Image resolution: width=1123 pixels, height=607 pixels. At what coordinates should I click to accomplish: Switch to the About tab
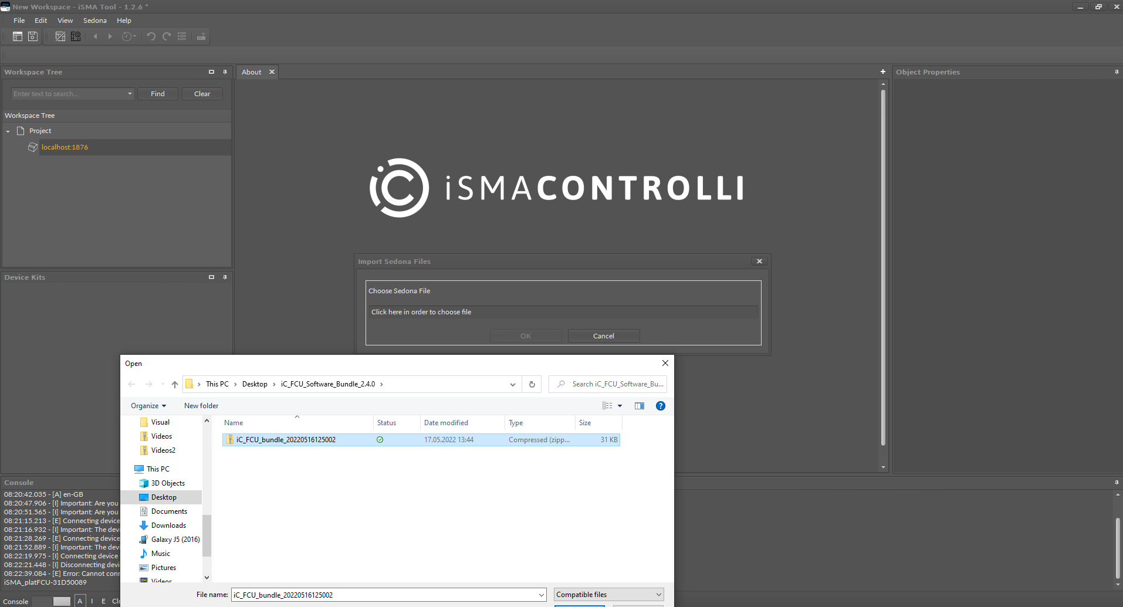(251, 72)
